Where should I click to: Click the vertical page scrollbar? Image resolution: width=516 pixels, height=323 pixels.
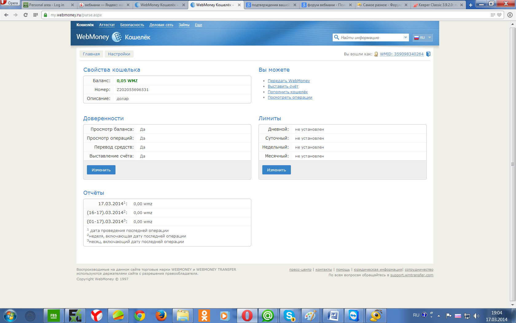click(513, 164)
